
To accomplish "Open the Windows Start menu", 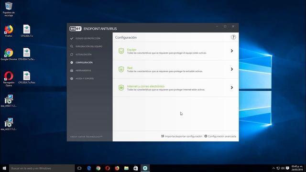I will point(4,168).
